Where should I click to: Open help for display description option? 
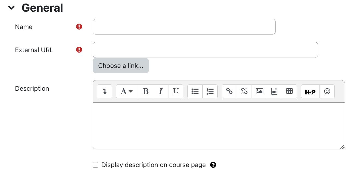tap(213, 165)
